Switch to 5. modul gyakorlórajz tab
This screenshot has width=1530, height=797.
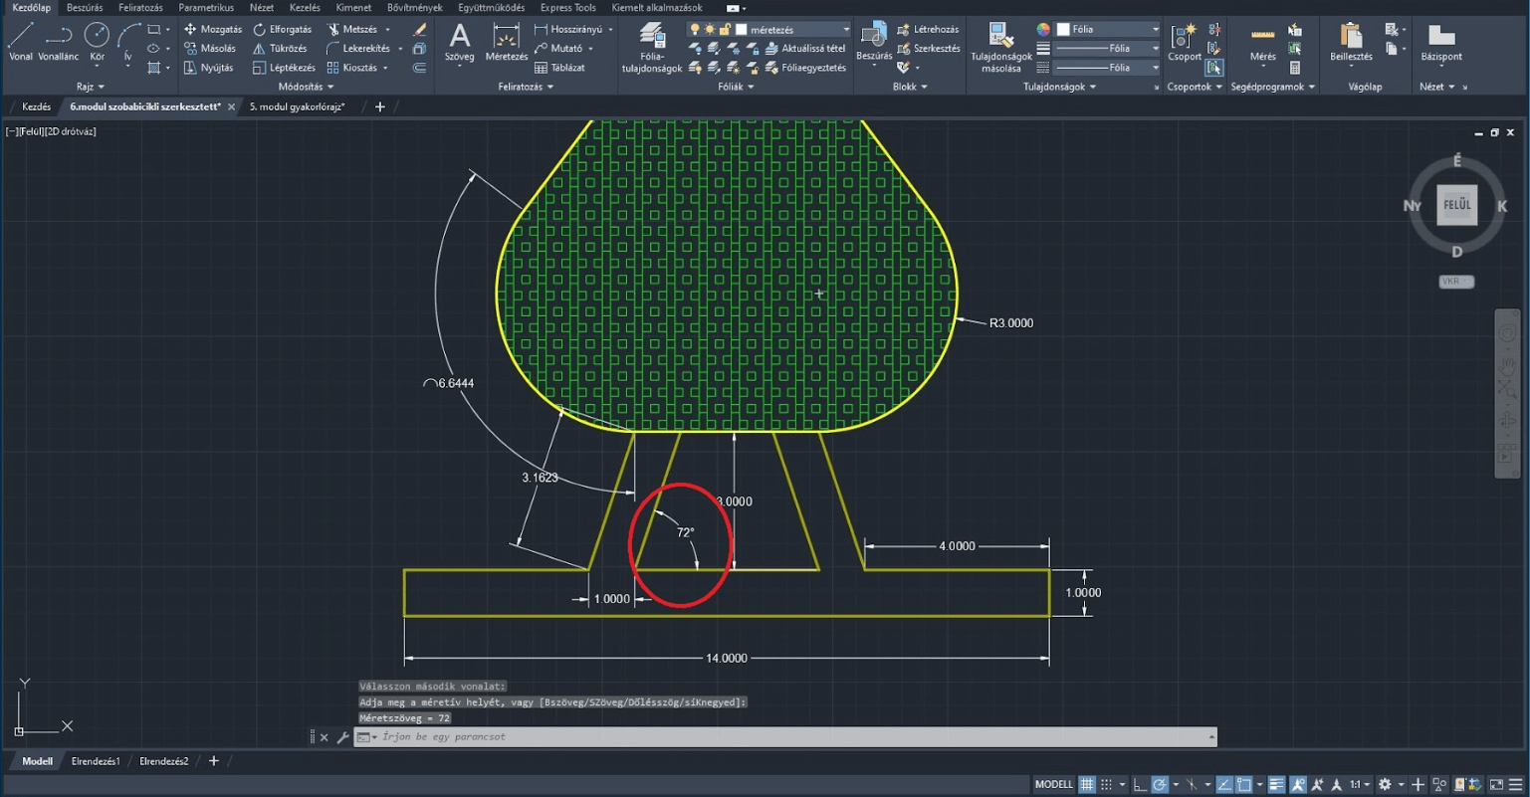click(297, 106)
